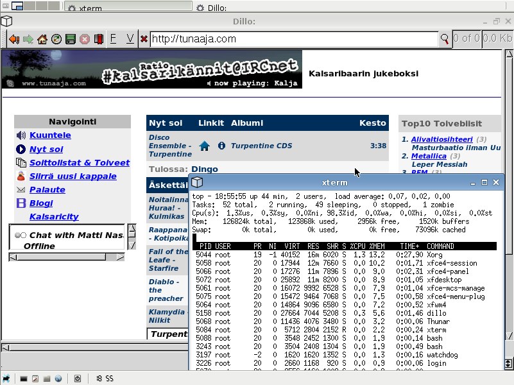The image size is (514, 385).
Task: Click the search magnifier icon beside URL bar
Action: [x=445, y=39]
